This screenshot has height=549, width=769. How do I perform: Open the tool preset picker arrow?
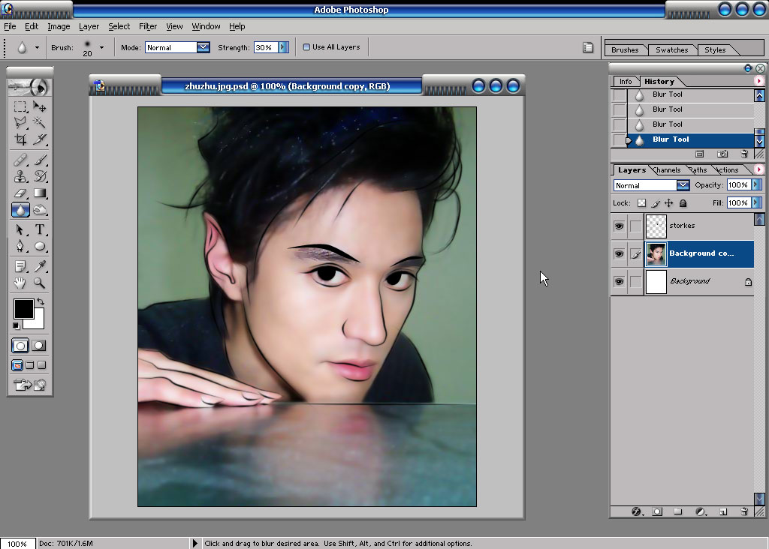37,47
